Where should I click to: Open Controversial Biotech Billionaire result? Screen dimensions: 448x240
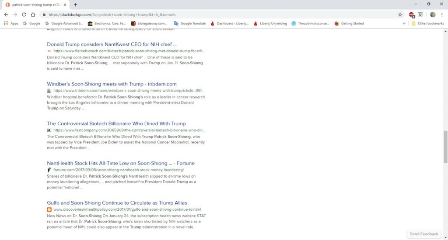116,123
